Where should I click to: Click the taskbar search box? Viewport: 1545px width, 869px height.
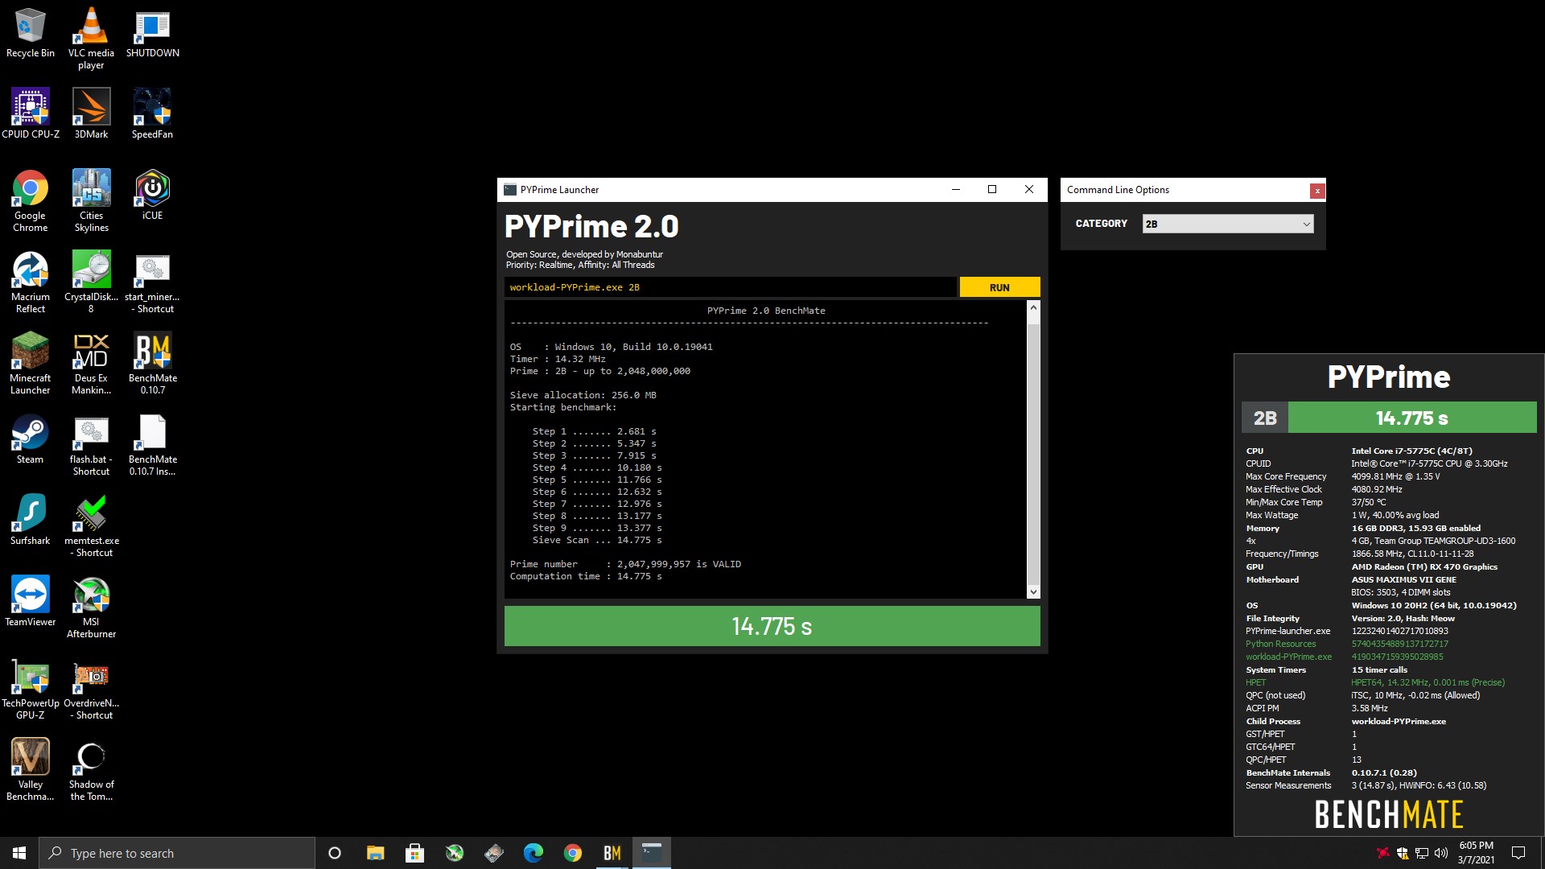pos(177,853)
